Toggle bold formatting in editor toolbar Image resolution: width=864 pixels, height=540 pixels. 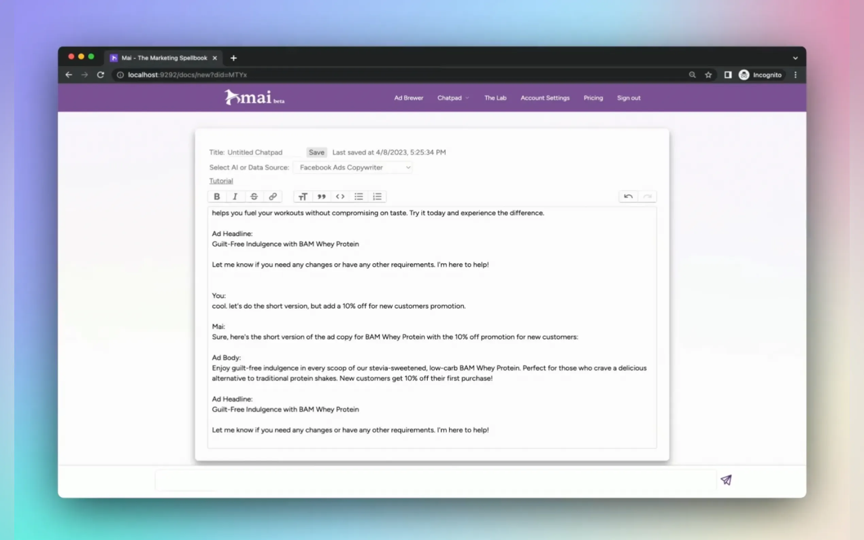point(217,197)
